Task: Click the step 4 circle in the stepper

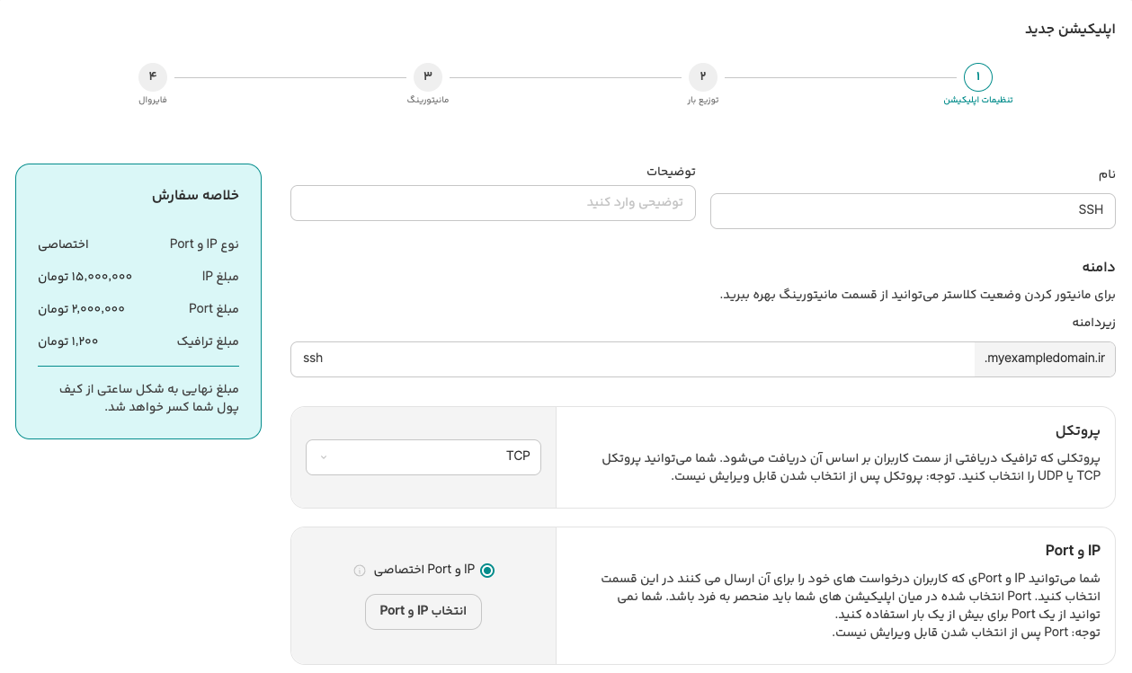Action: coord(153,77)
